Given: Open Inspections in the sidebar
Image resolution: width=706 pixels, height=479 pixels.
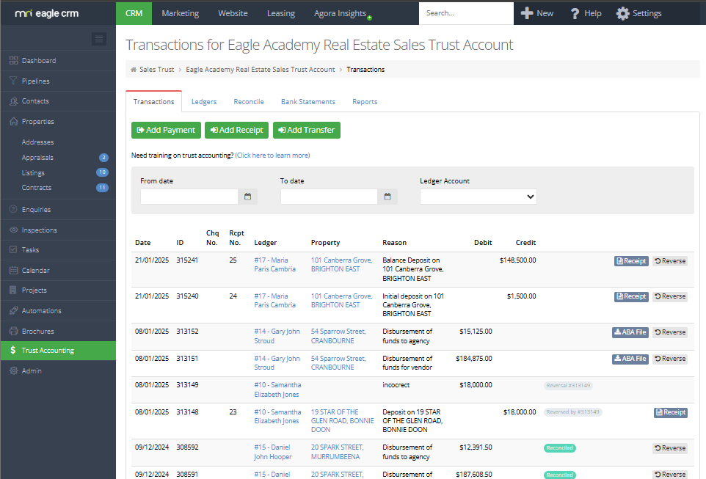Looking at the screenshot, I should 39,230.
